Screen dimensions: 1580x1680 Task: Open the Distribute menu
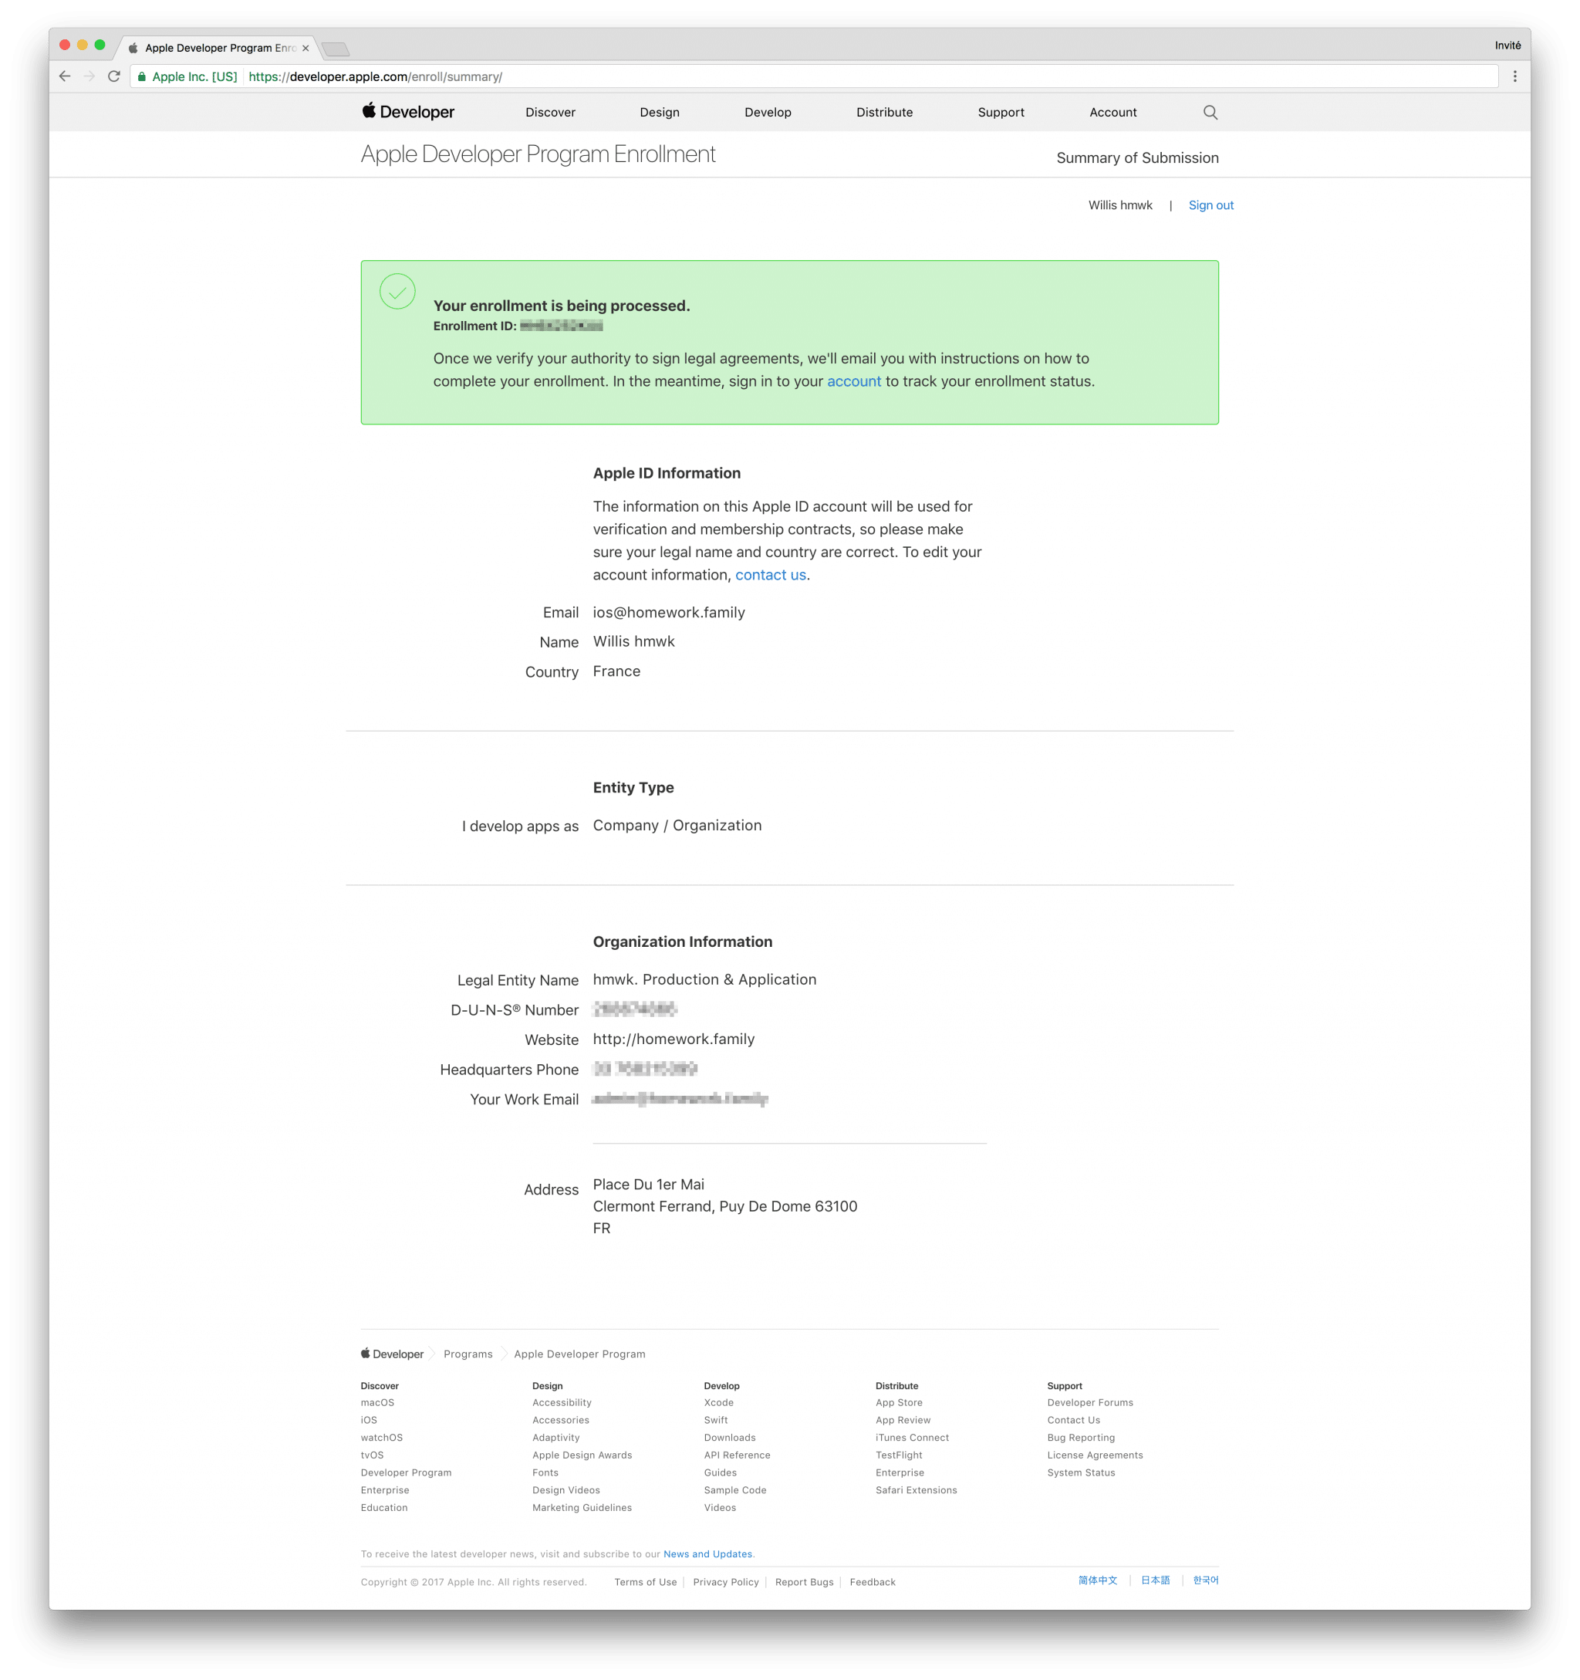coord(884,113)
